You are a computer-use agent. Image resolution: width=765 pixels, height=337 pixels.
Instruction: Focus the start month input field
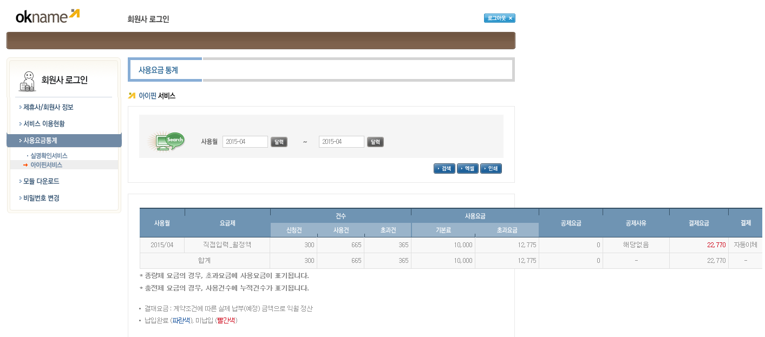point(245,142)
